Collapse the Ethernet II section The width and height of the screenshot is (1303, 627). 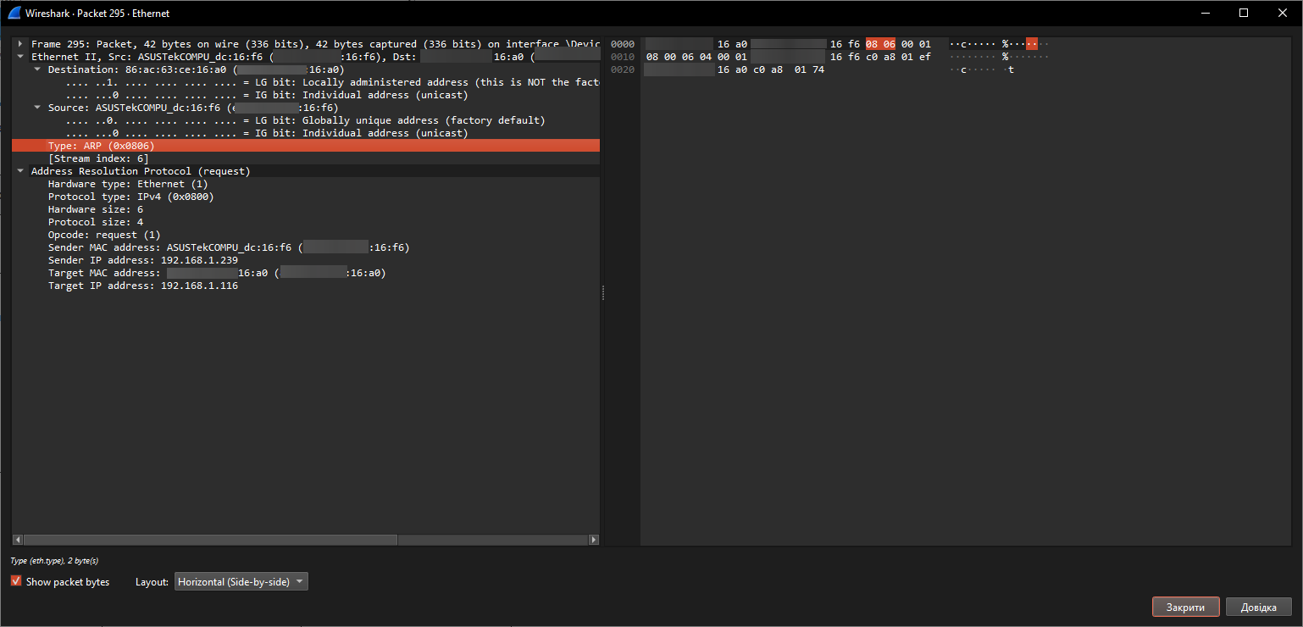click(20, 56)
